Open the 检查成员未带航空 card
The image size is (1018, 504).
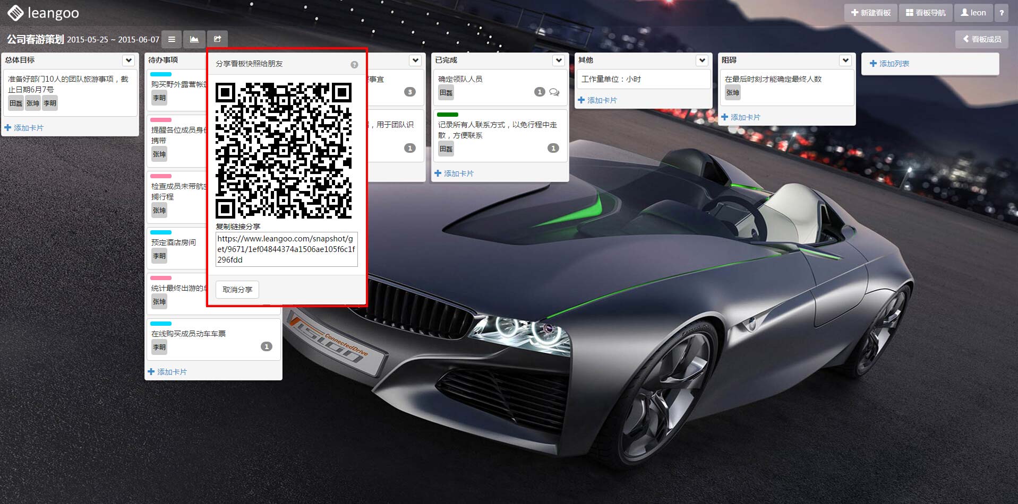click(176, 196)
